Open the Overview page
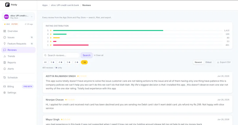This screenshot has height=125, width=238. 18,31
